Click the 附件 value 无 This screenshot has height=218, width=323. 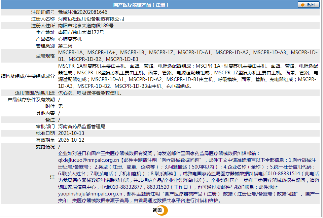click(x=60, y=106)
